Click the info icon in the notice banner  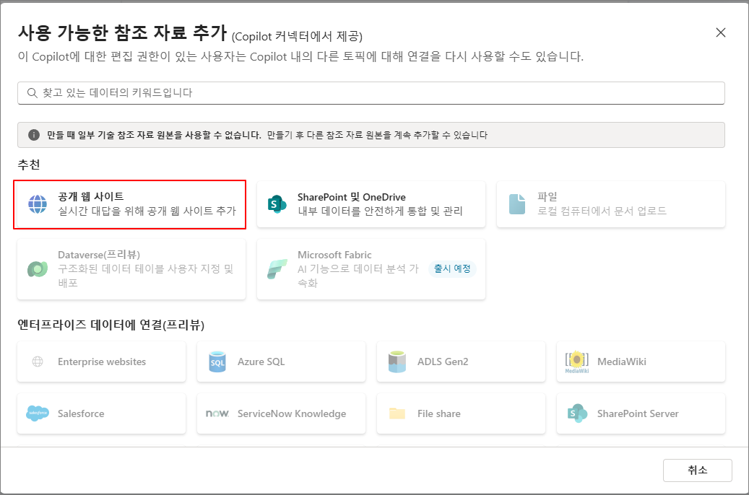coord(34,135)
